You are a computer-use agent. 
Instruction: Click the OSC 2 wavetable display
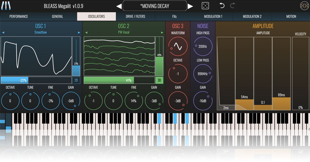(x=119, y=56)
